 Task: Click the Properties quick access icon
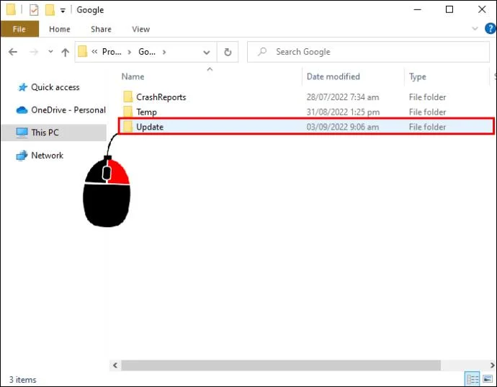[34, 10]
